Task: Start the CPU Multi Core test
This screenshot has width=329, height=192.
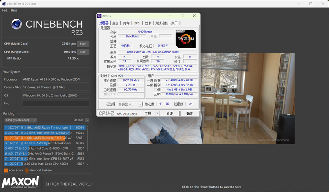Action: [83, 44]
